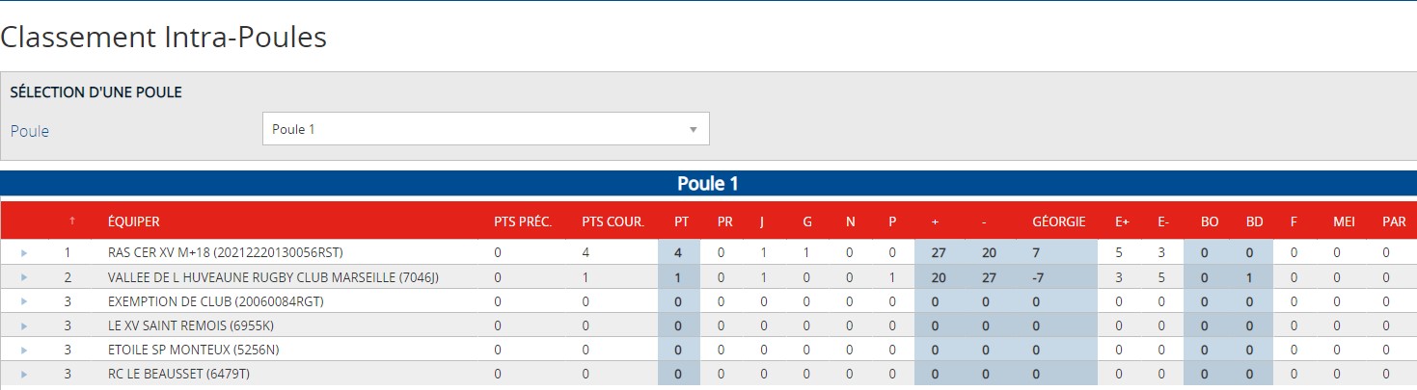Sort by BD column header
Image resolution: width=1417 pixels, height=390 pixels.
tap(1254, 221)
